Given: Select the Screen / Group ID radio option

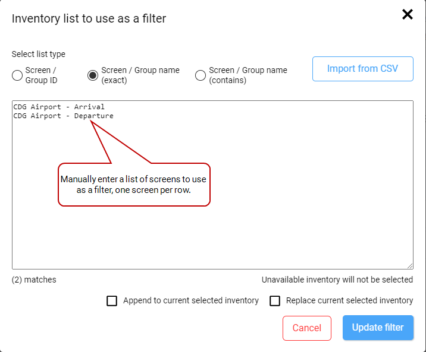Looking at the screenshot, I should [x=17, y=75].
